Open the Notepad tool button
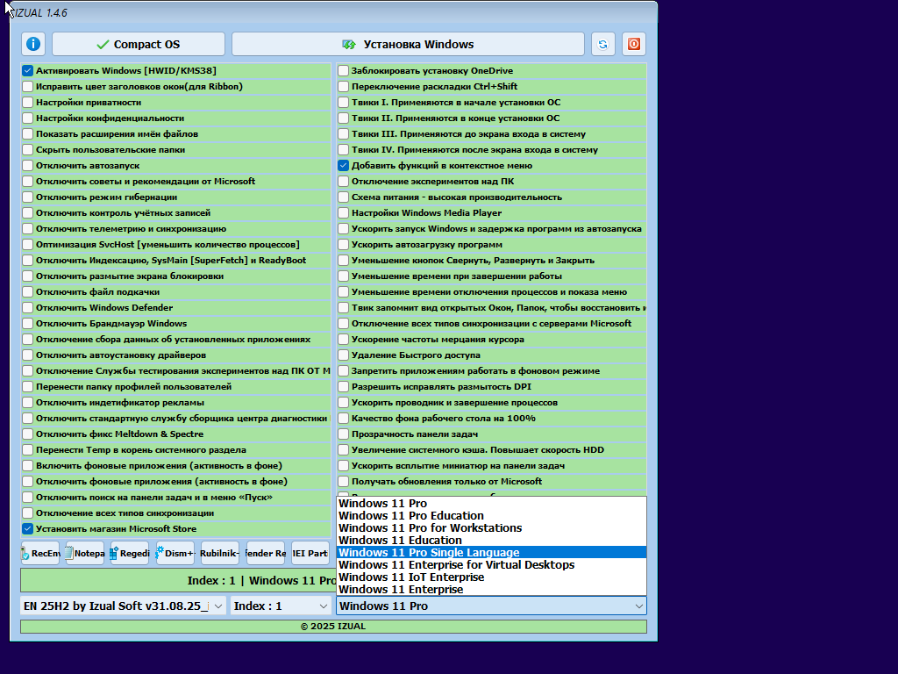 point(85,553)
